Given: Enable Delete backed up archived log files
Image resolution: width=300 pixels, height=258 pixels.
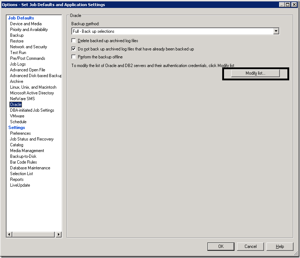Looking at the screenshot, I should (74, 41).
